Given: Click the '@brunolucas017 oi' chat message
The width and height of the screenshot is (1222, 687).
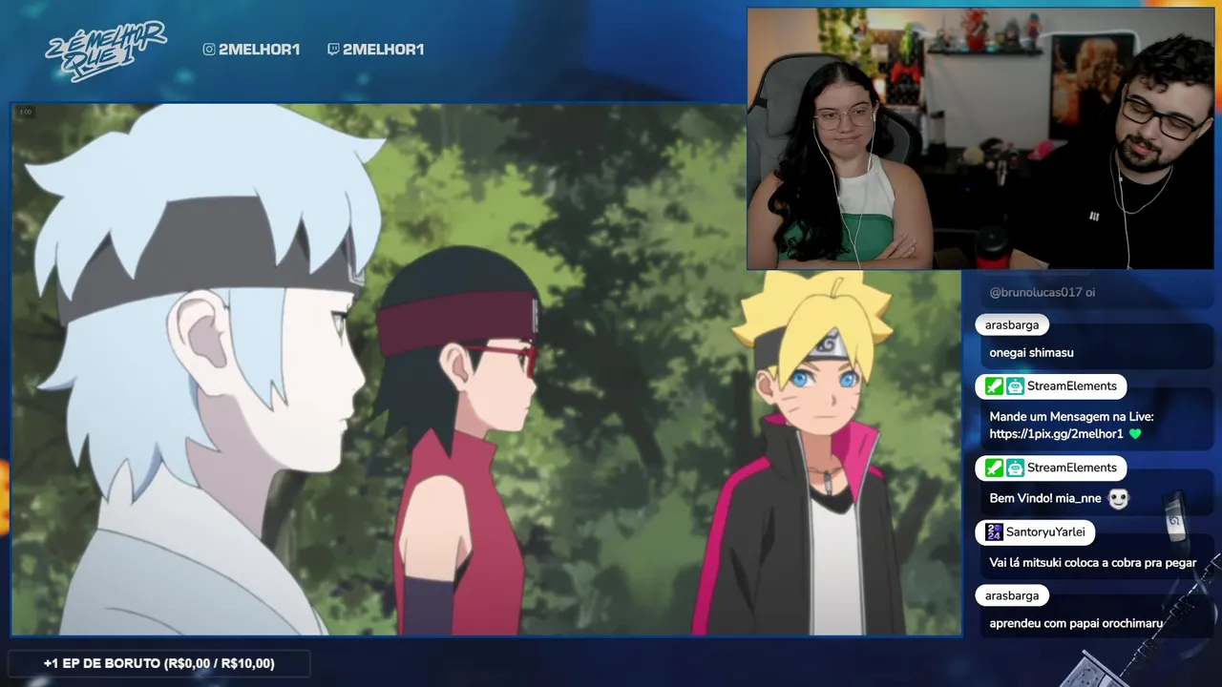Looking at the screenshot, I should coord(1043,292).
